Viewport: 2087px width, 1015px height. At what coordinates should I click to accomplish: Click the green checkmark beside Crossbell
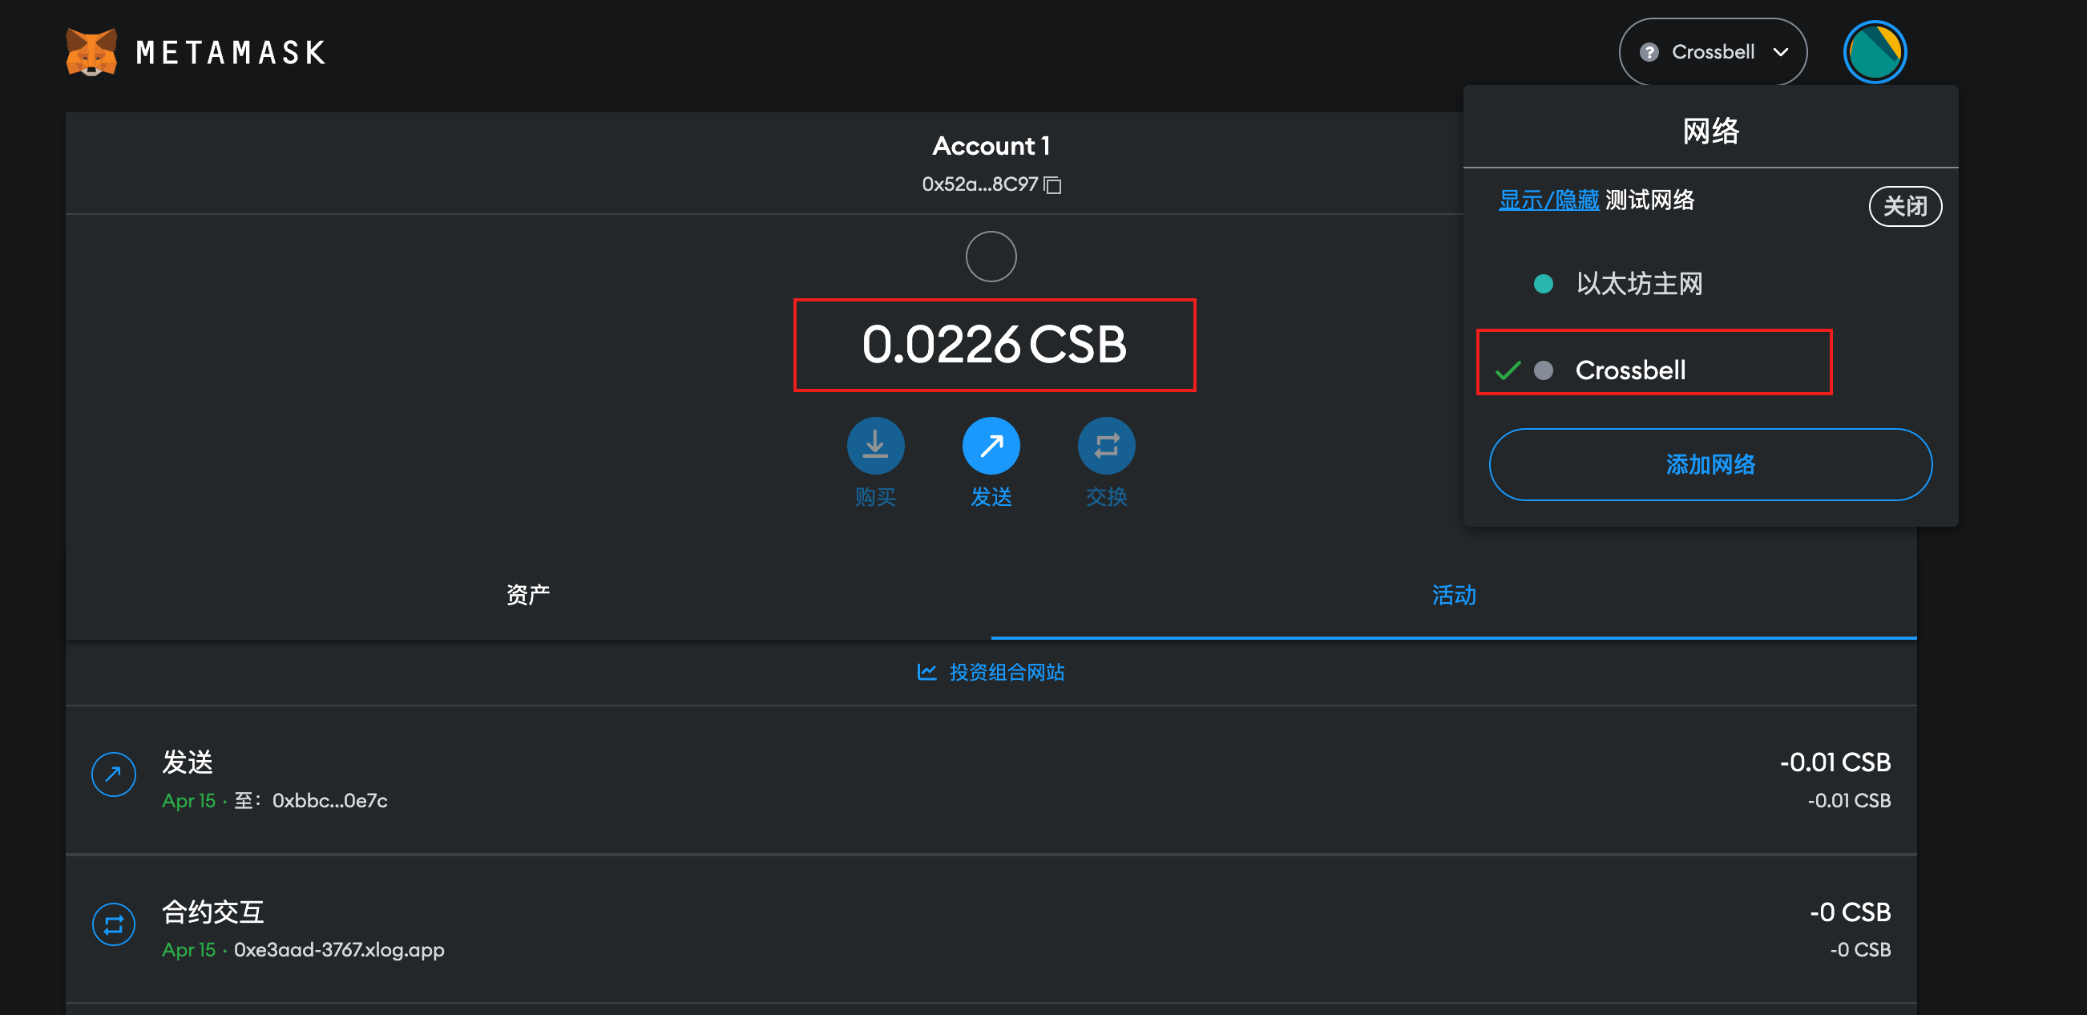(x=1508, y=370)
